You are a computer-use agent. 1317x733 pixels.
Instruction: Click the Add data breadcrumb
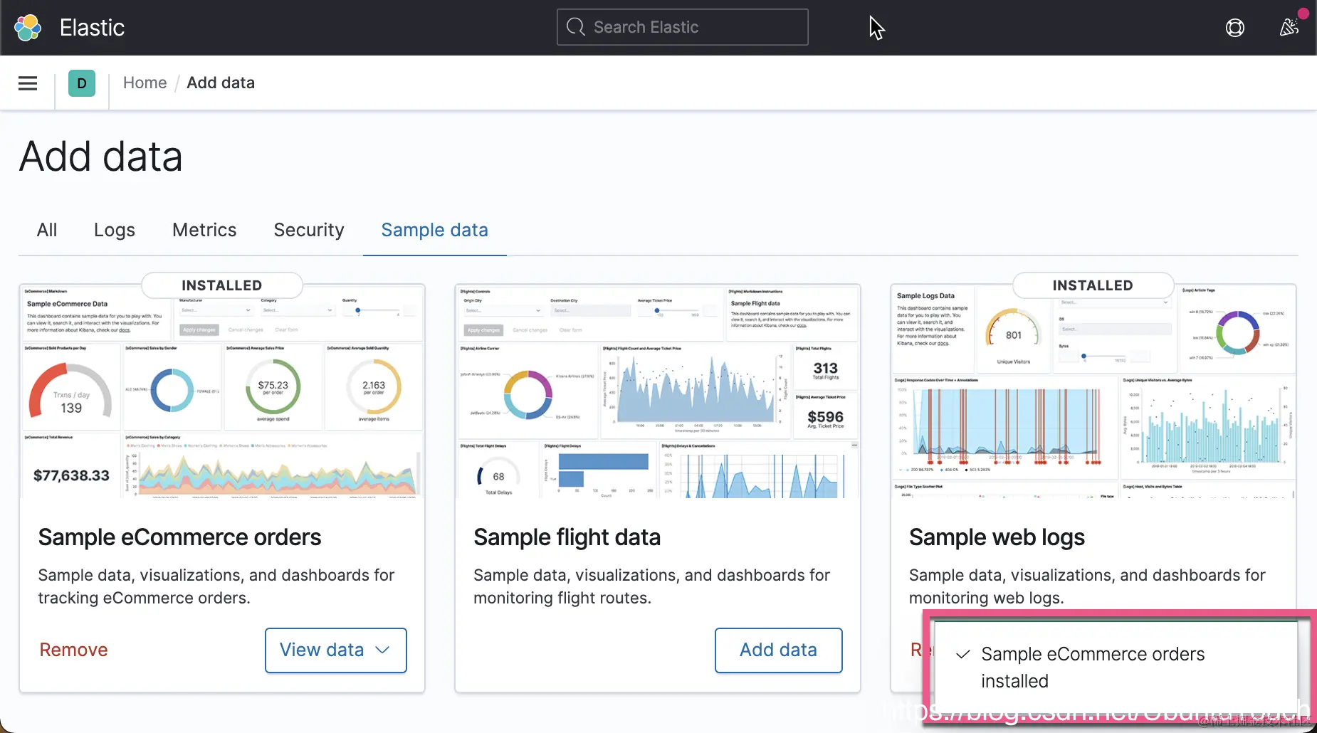(221, 83)
